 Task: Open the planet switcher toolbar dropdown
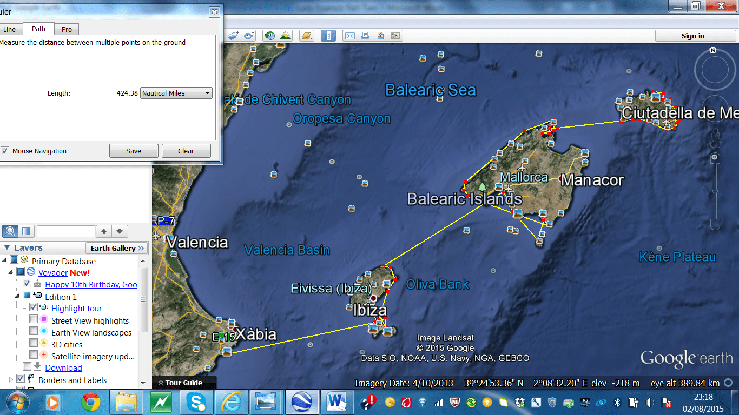pos(307,36)
